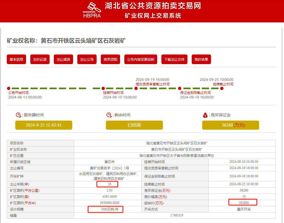284x223 pixels.
Task: Open the 出让规则 tab
Action: point(63,59)
